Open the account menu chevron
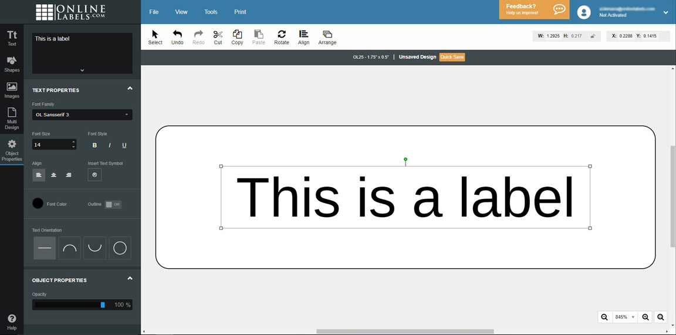This screenshot has width=676, height=335. click(x=665, y=12)
